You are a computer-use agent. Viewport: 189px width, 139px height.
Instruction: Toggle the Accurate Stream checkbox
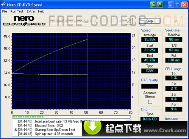click(x=150, y=102)
